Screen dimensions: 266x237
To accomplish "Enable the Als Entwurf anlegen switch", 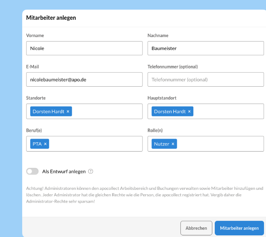I will 32,171.
